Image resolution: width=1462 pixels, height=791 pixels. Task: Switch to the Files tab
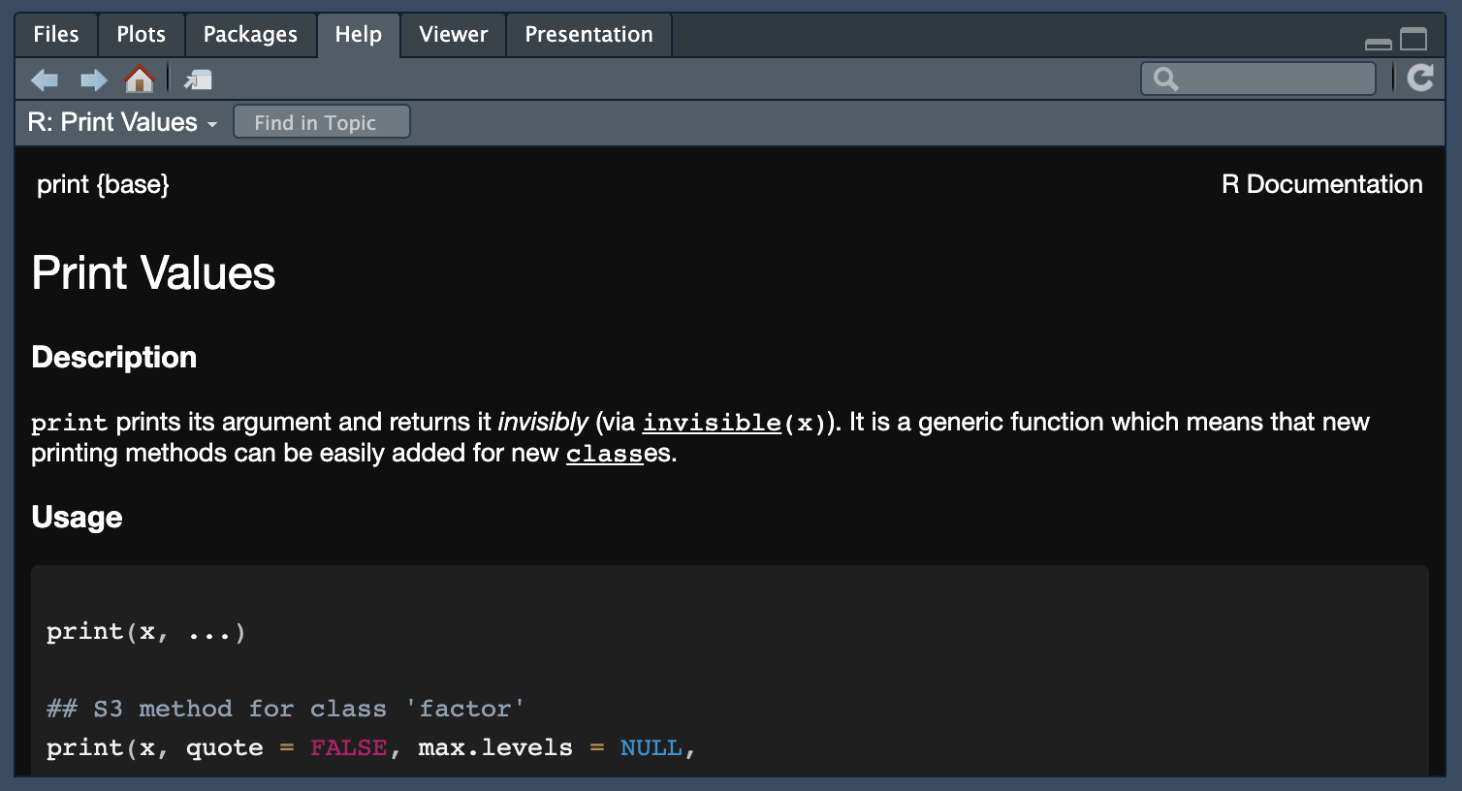tap(56, 35)
